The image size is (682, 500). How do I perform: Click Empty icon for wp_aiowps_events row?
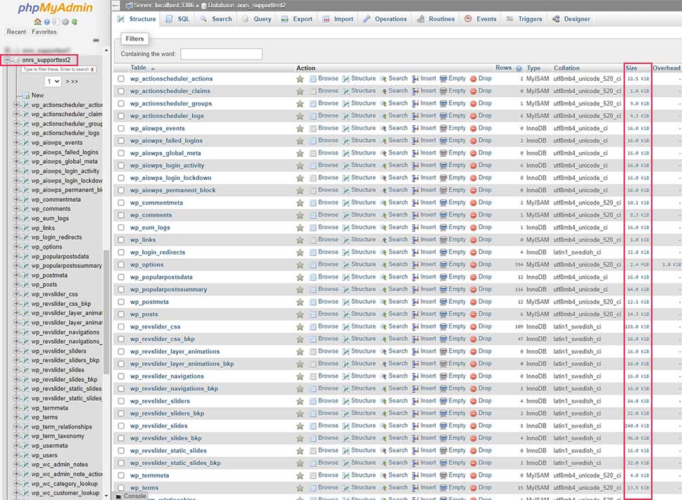pos(443,129)
